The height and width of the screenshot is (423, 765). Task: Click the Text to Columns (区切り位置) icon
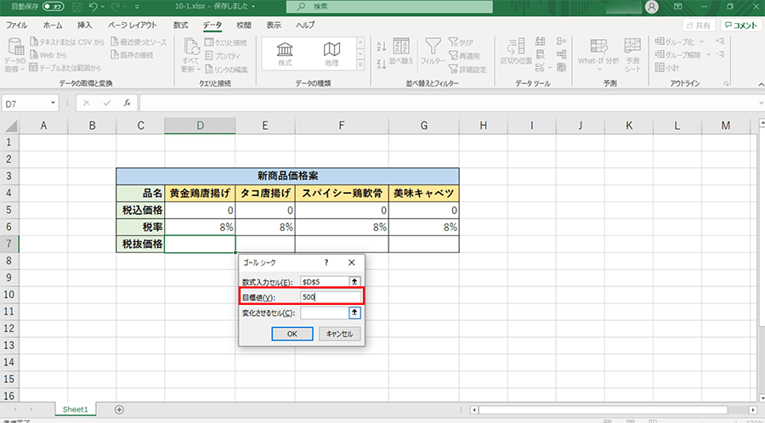(516, 50)
